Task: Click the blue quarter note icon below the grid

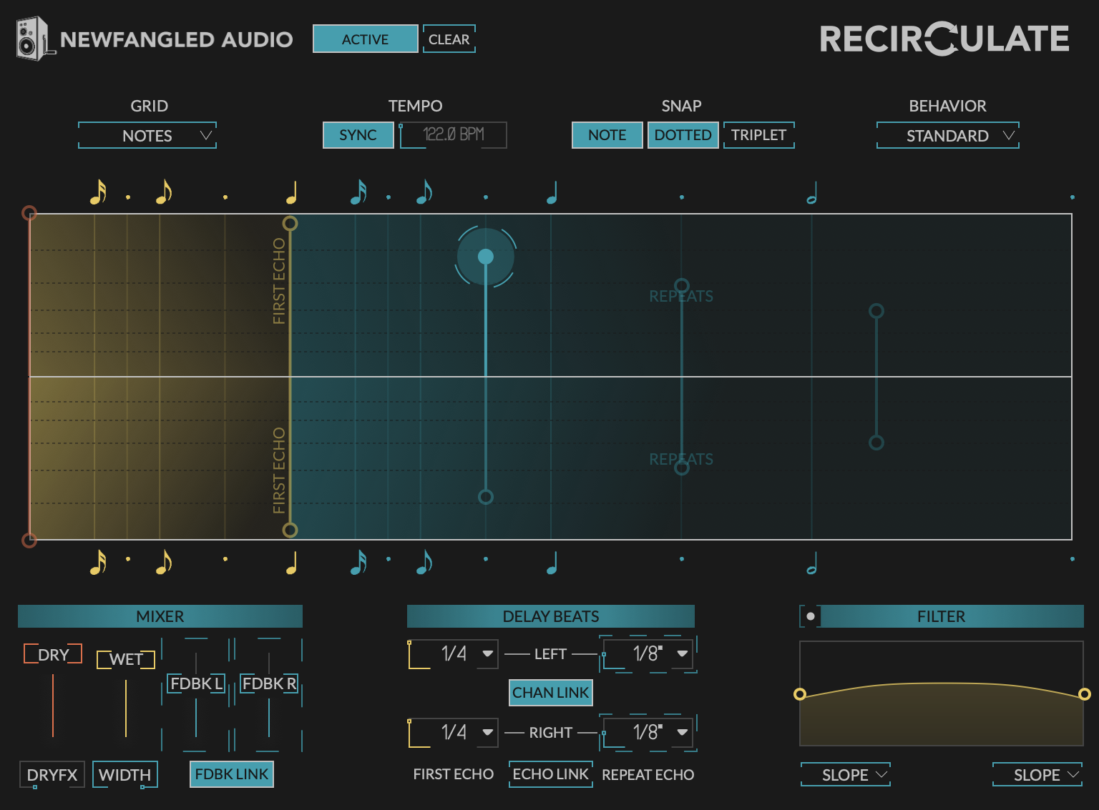Action: tap(552, 563)
